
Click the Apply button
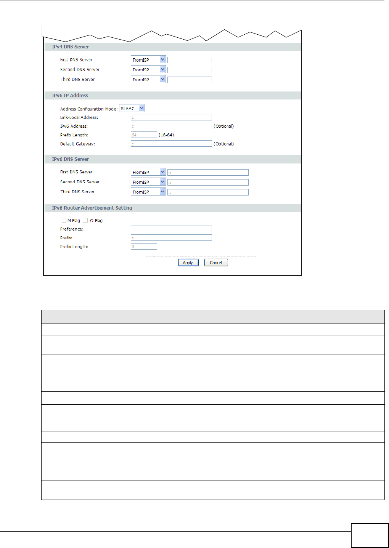[x=188, y=263]
